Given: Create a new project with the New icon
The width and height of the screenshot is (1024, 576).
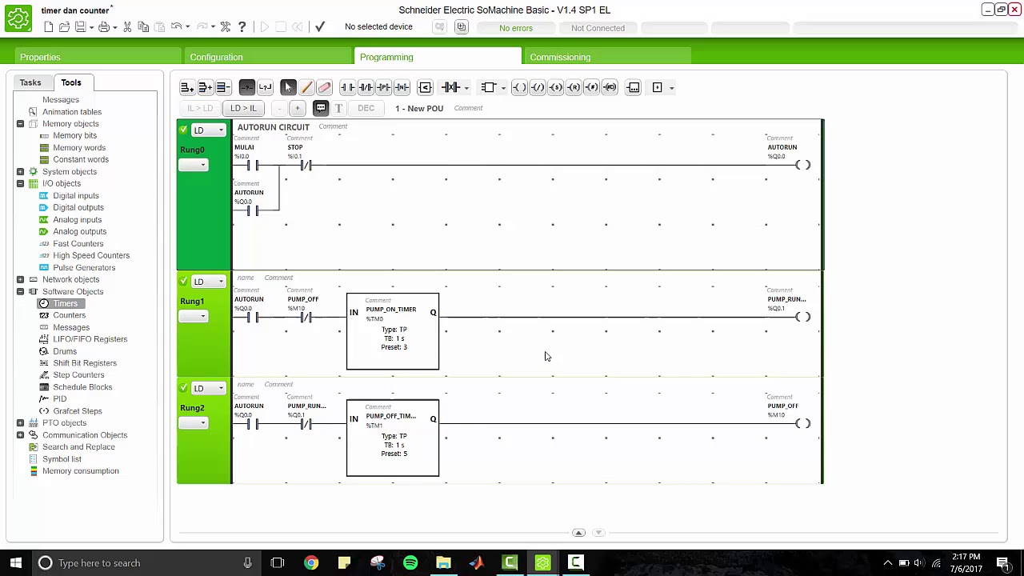Looking at the screenshot, I should [x=49, y=27].
